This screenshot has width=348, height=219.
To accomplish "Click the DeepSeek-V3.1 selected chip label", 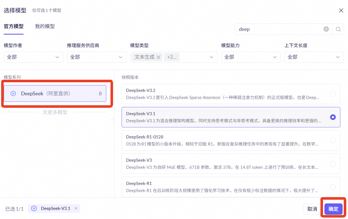I will click(x=56, y=208).
